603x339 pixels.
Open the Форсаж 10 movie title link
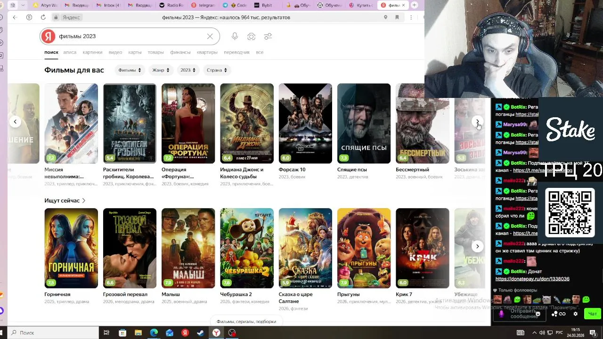[x=292, y=169]
